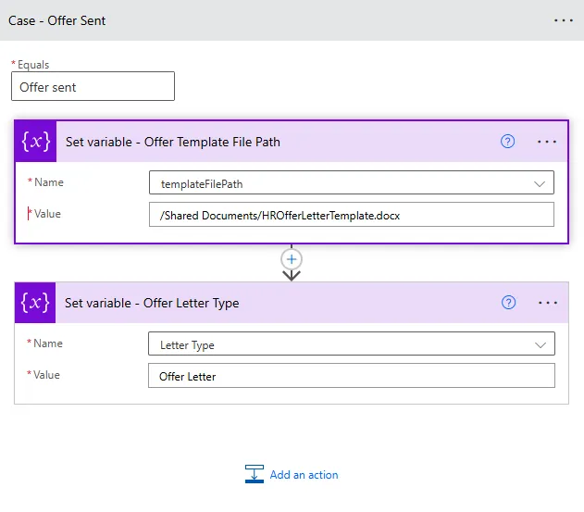Image resolution: width=584 pixels, height=512 pixels.
Task: Expand the templateFilePath dropdown chevron
Action: (x=540, y=183)
